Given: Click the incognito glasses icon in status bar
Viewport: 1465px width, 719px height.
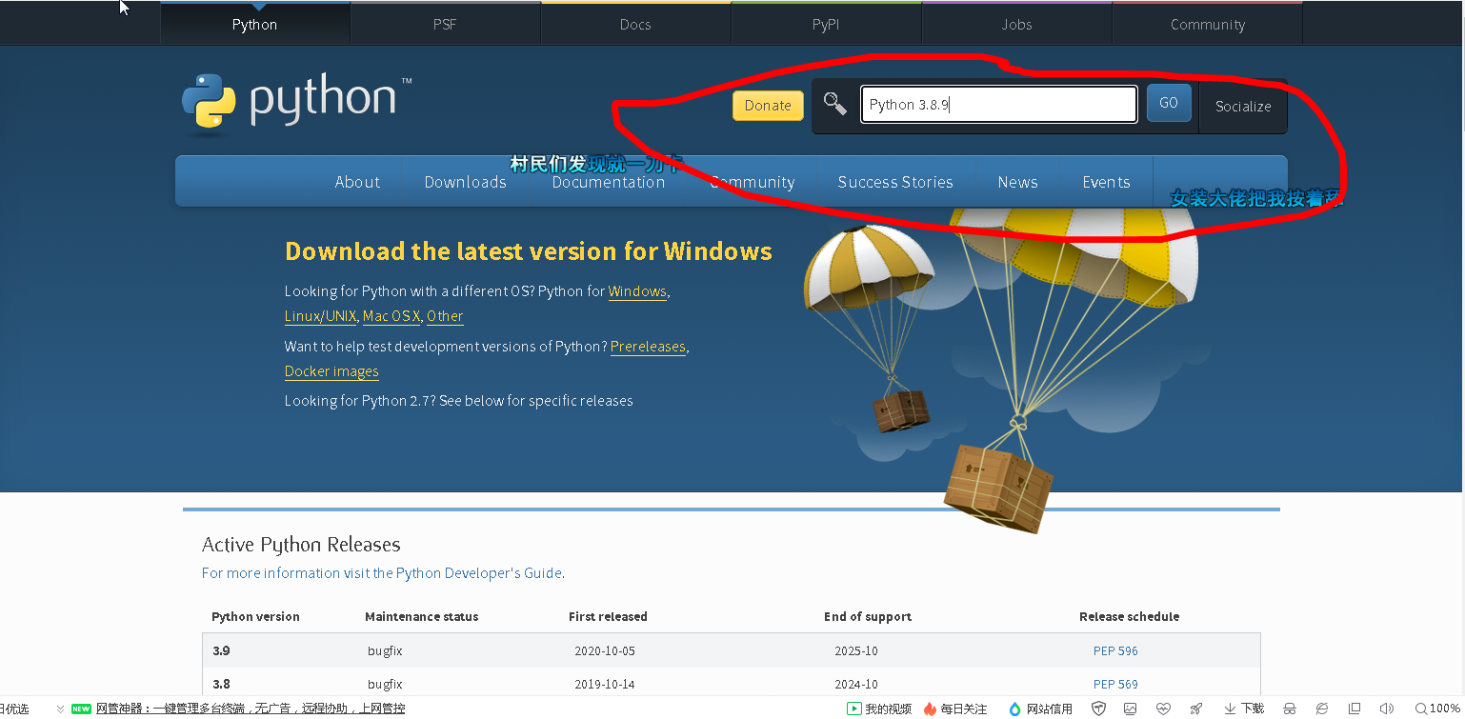Looking at the screenshot, I should click(1289, 709).
